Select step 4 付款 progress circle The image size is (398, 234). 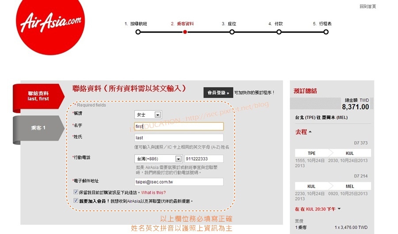[279, 32]
